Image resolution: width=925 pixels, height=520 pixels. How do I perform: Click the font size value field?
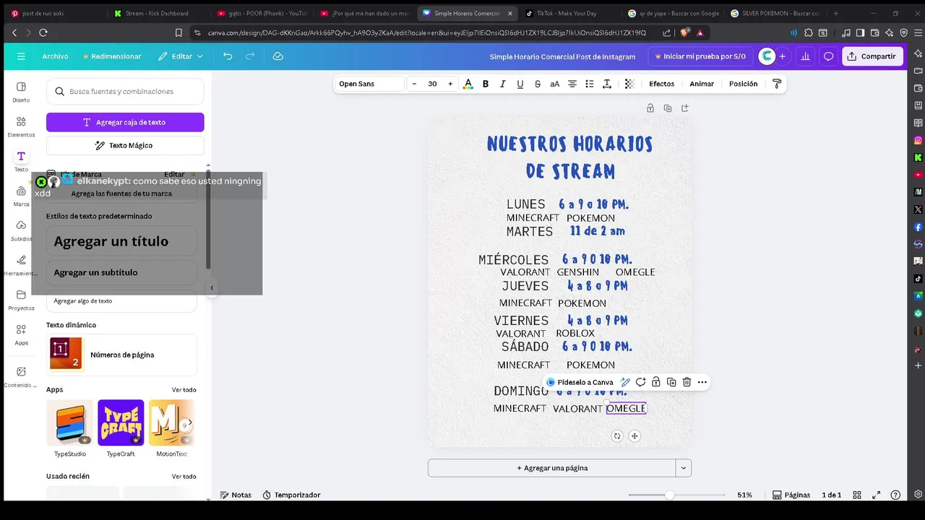[432, 84]
